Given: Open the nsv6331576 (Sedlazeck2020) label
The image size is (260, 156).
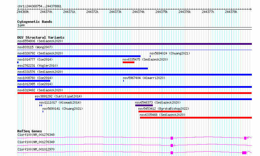Looking at the screenshot, I should pos(40,72).
